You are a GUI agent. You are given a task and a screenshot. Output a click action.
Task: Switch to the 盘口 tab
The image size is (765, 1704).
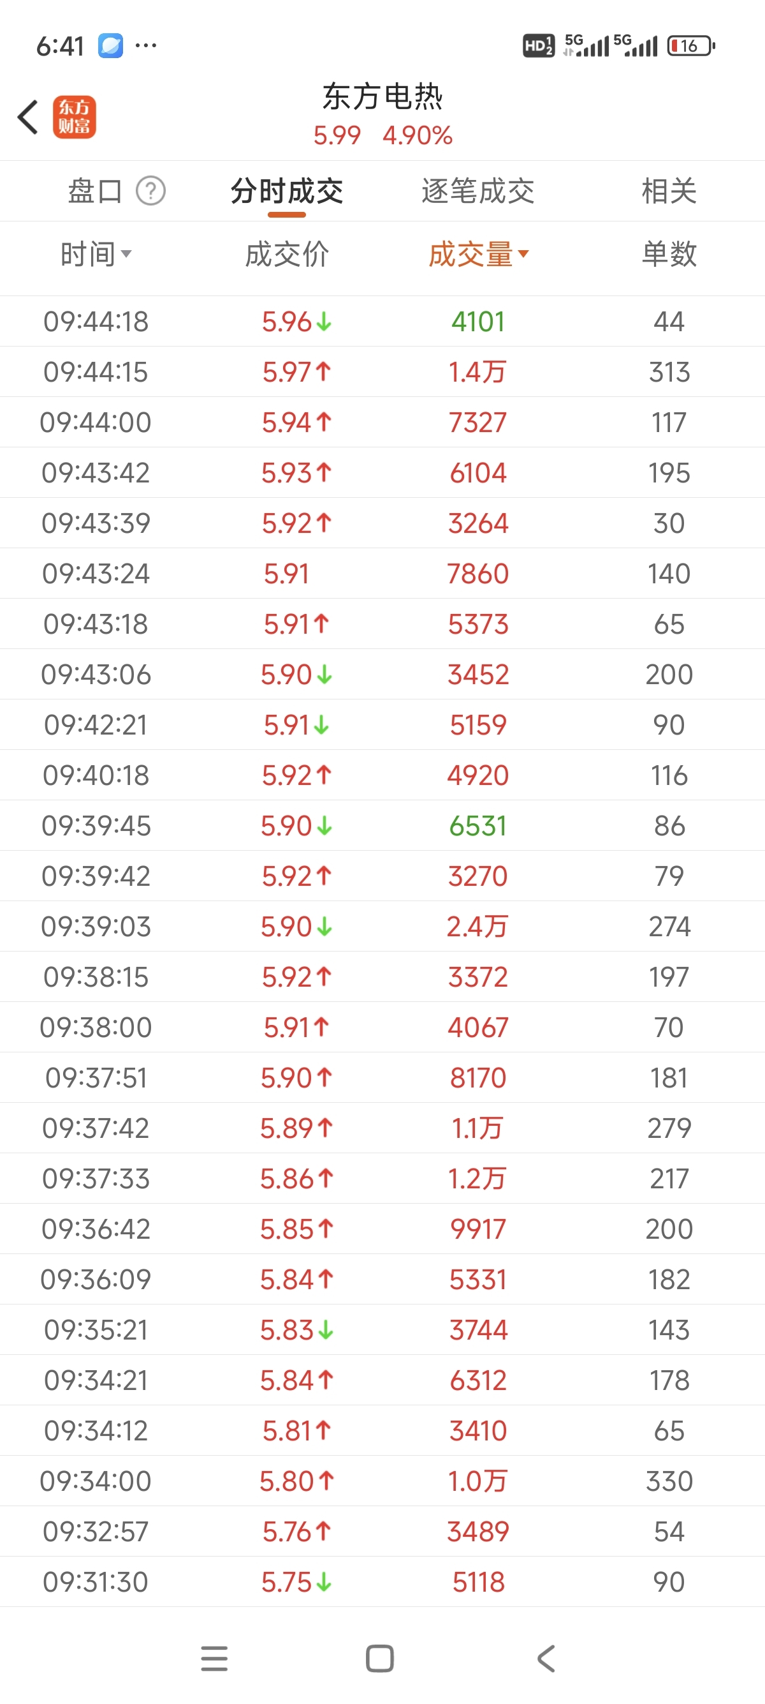click(95, 191)
